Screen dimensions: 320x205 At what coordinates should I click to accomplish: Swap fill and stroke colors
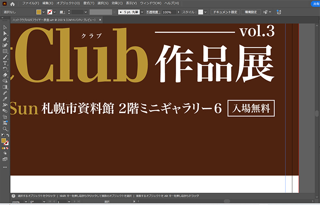[8, 135]
